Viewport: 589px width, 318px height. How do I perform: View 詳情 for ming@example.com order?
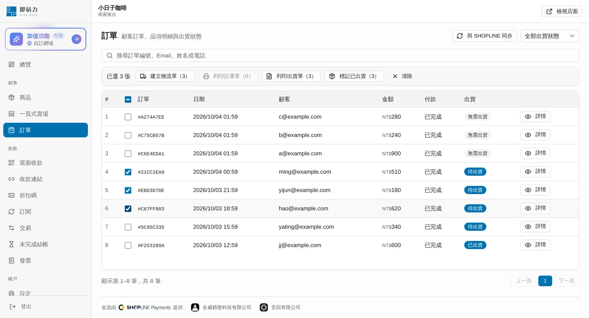[x=535, y=171]
